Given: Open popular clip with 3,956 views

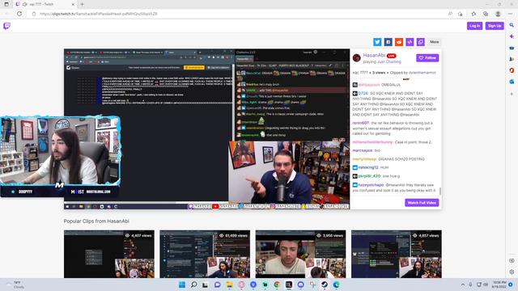Looking at the screenshot, I should point(300,254).
